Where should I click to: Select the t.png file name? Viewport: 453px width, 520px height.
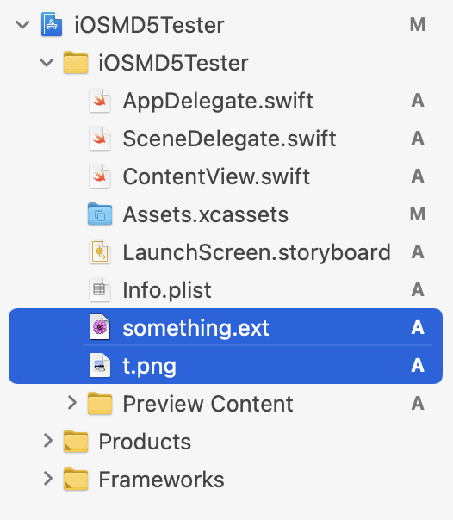click(x=149, y=367)
